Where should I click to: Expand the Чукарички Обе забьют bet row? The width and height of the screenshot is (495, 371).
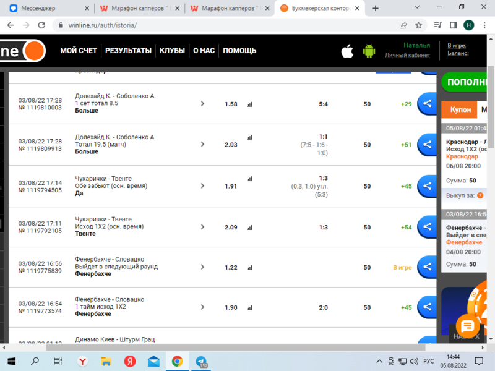(202, 186)
